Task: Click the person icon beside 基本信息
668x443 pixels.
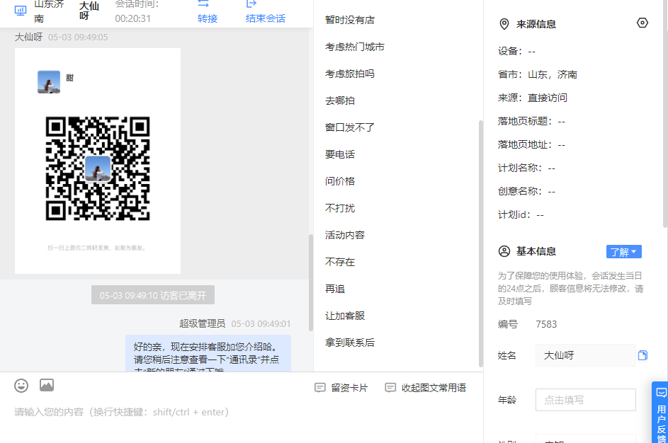Action: [504, 251]
